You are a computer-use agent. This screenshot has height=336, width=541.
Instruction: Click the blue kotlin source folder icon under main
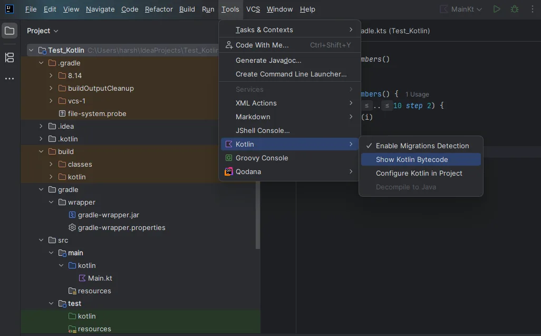click(x=72, y=265)
